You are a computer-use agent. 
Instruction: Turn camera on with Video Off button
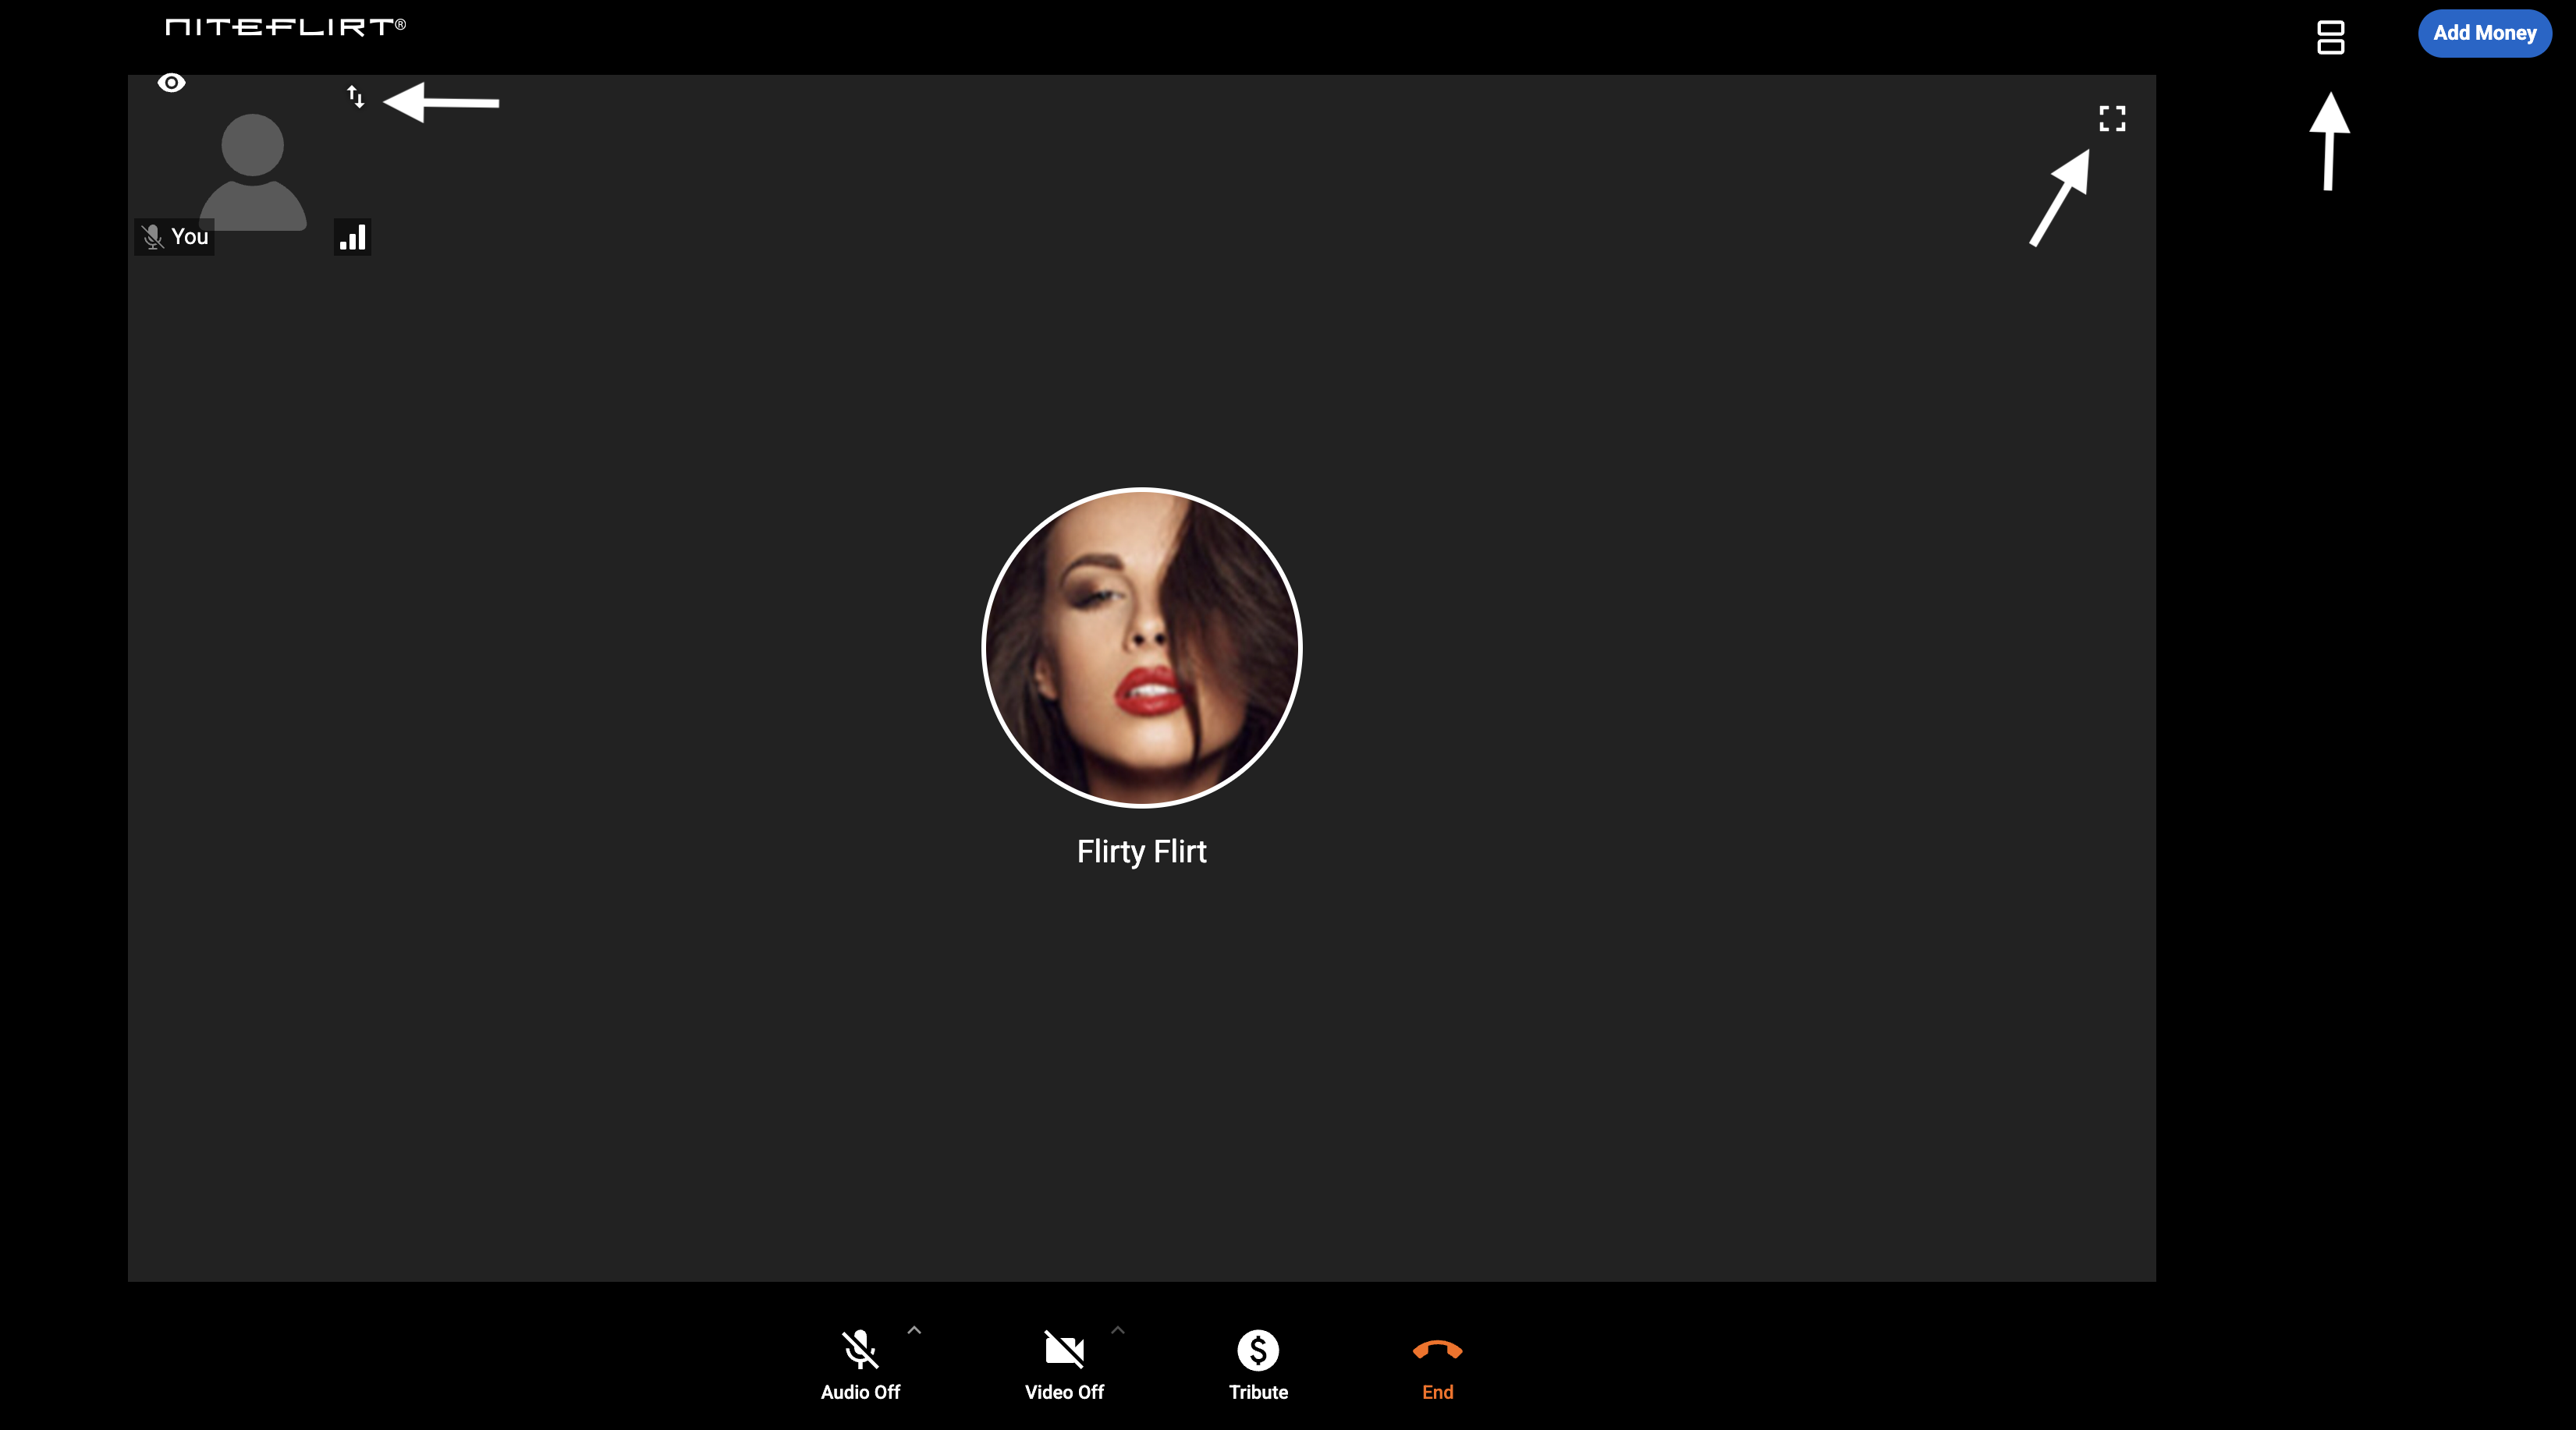coord(1064,1365)
